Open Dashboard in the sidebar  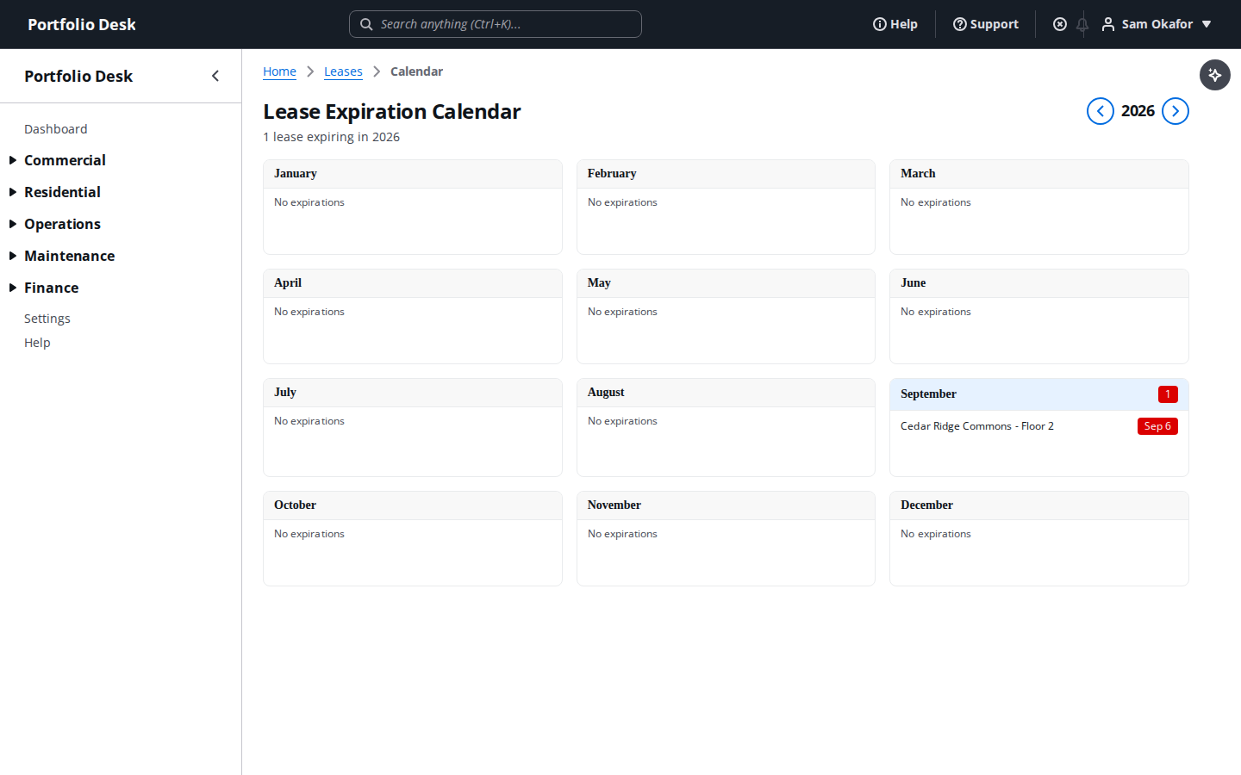click(x=56, y=129)
